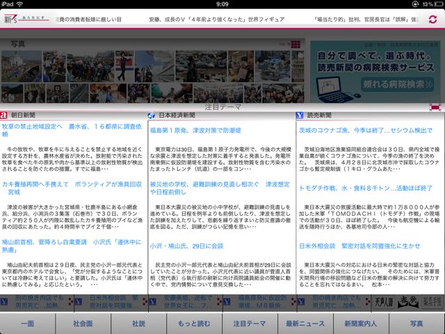Tap the Wi-Fi status icon
This screenshot has height=334, width=445.
tap(19, 4)
